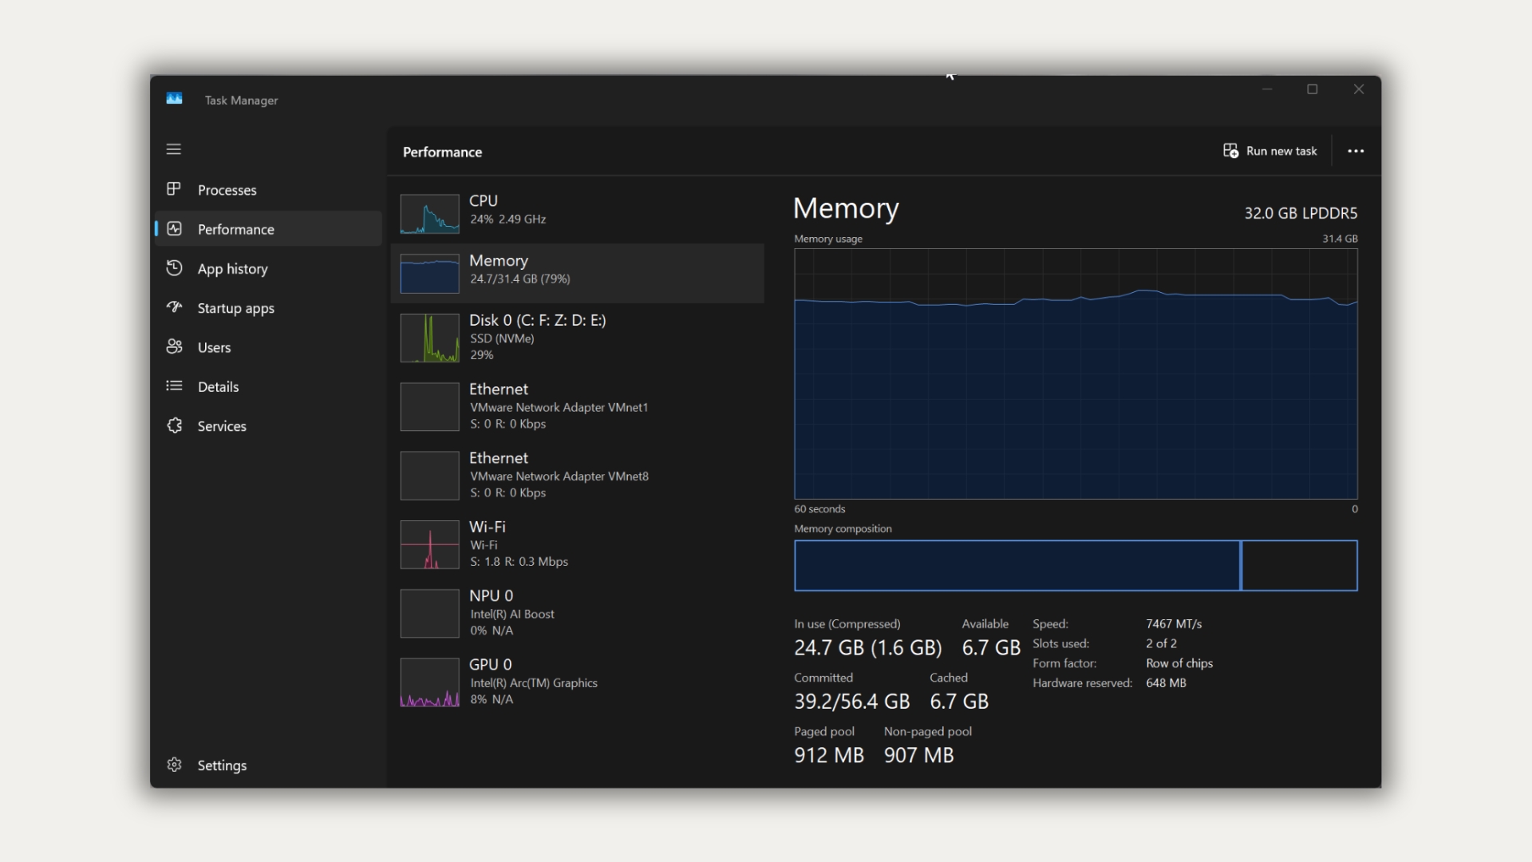Viewport: 1532px width, 862px height.
Task: Switch to Startup apps label
Action: pos(236,308)
